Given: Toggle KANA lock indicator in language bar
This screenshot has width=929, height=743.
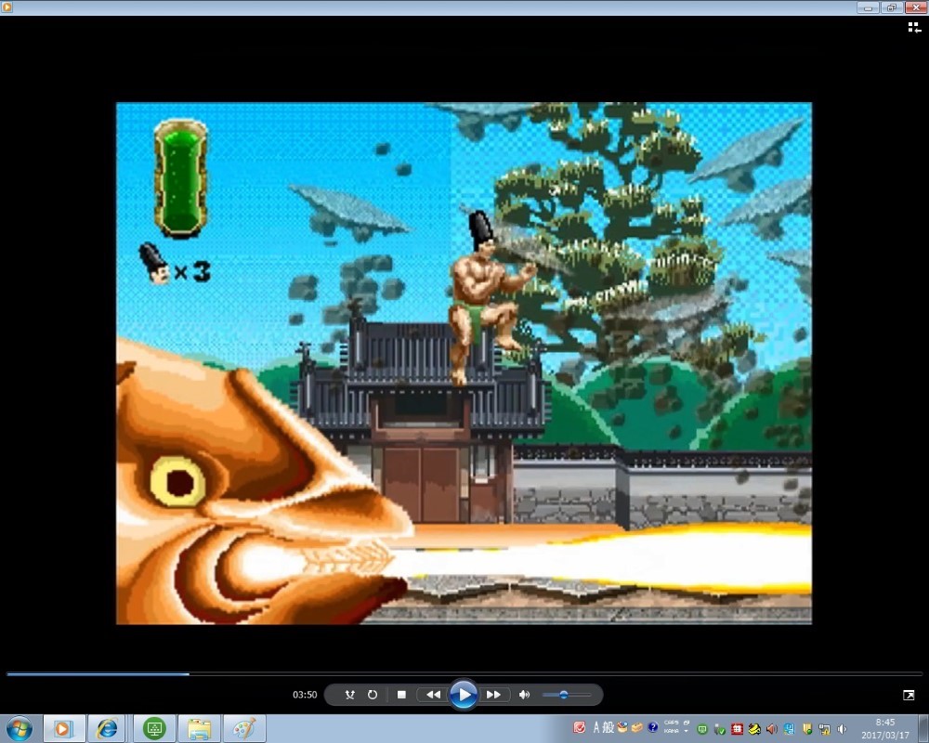Looking at the screenshot, I should (672, 732).
